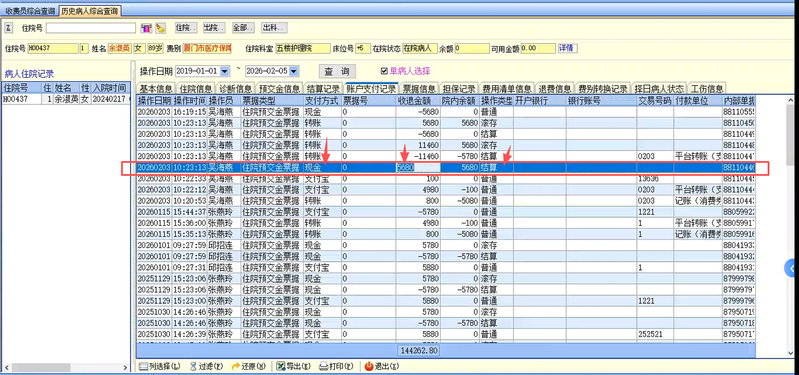Click up arrow of table vertical scrollbar
This screenshot has height=375, width=799.
[x=790, y=100]
